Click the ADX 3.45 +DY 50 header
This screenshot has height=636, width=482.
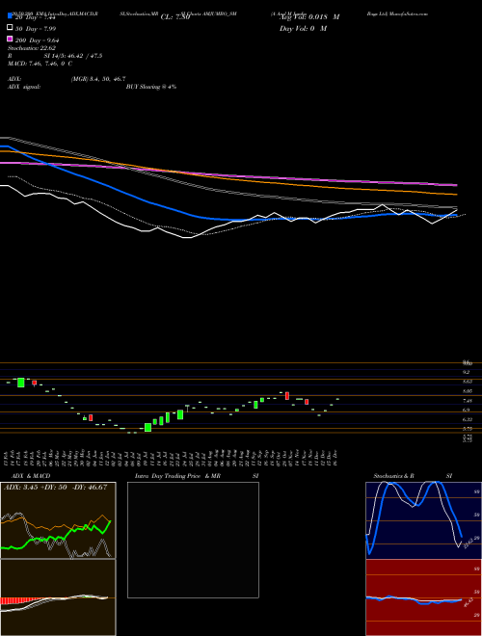(55, 488)
